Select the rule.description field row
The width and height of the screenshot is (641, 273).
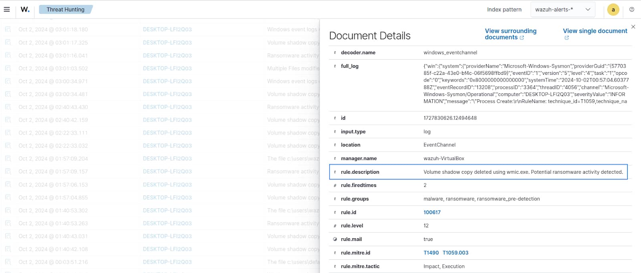pos(478,172)
